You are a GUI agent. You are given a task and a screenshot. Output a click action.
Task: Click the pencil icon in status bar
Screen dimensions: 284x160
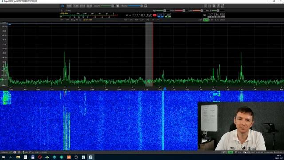(11, 152)
